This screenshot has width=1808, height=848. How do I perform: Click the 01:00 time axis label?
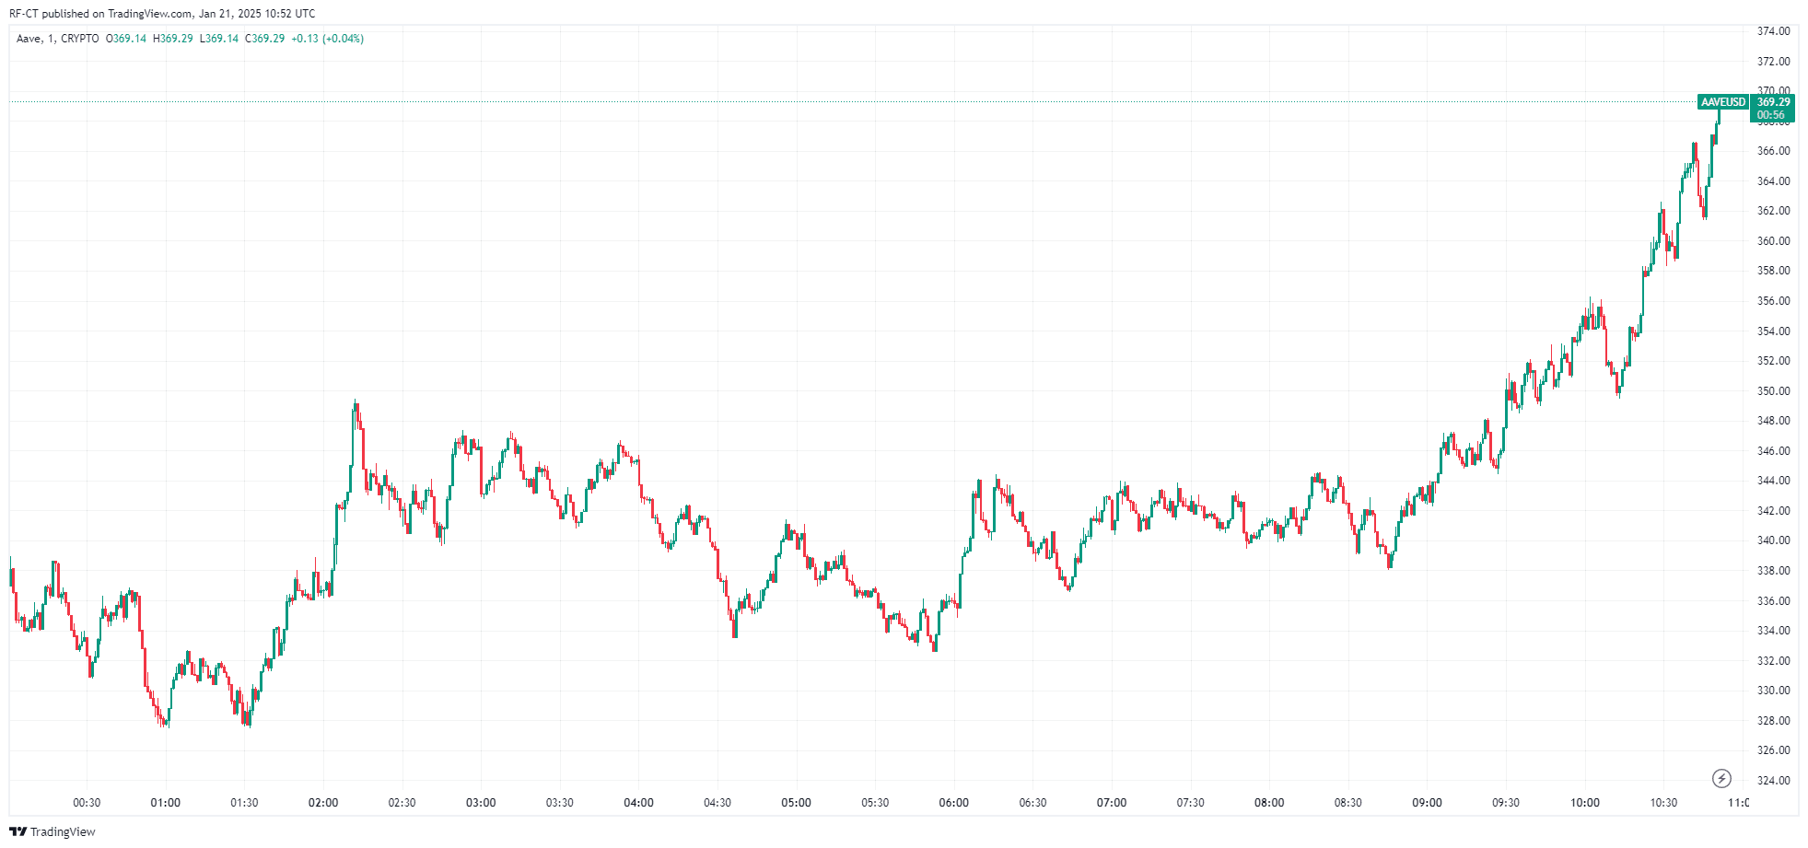coord(166,803)
